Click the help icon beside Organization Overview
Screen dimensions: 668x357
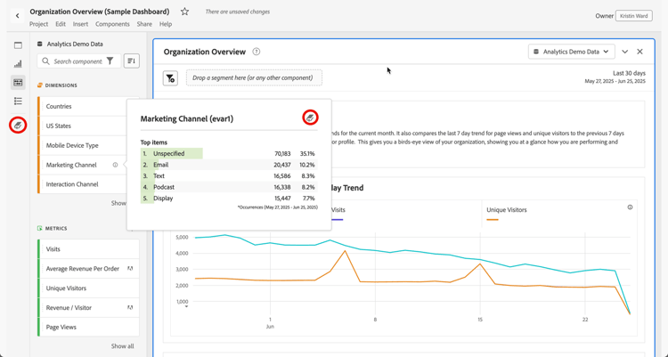[x=257, y=52]
